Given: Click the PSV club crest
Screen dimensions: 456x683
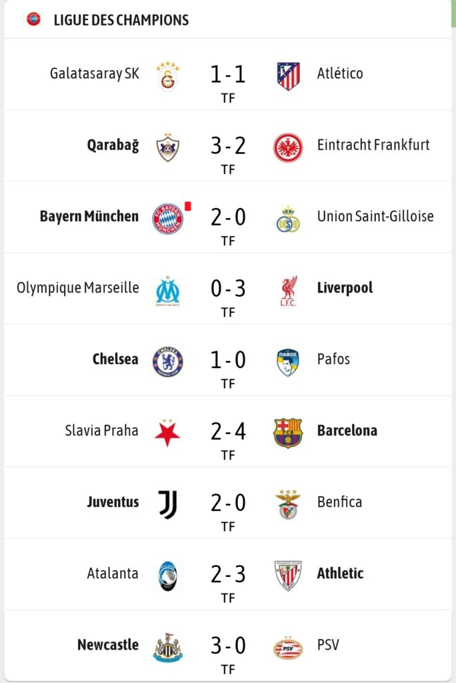Looking at the screenshot, I should coord(288,647).
